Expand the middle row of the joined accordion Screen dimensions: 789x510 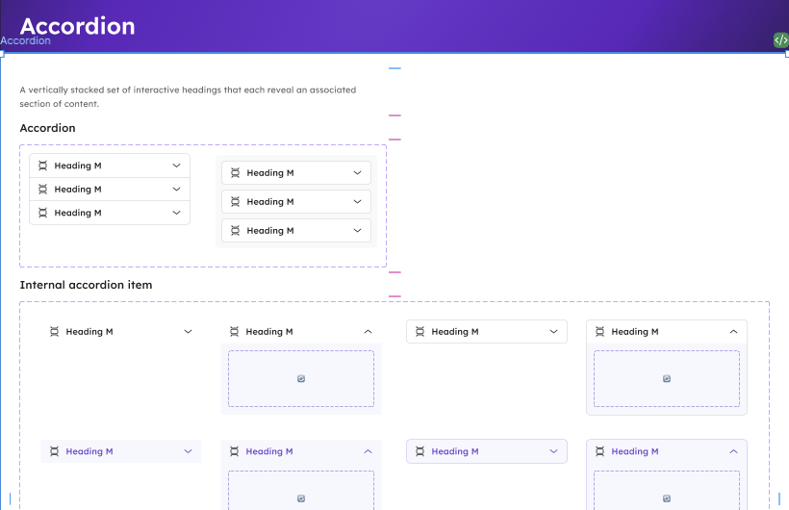110,190
